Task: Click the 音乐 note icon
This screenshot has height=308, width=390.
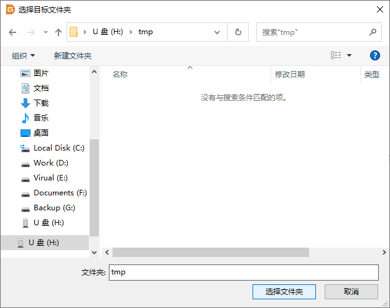Action: (x=25, y=118)
